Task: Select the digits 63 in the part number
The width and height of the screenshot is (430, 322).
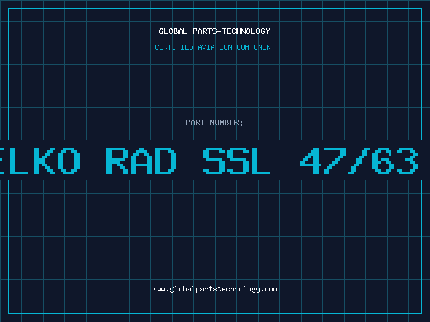Action: 396,160
